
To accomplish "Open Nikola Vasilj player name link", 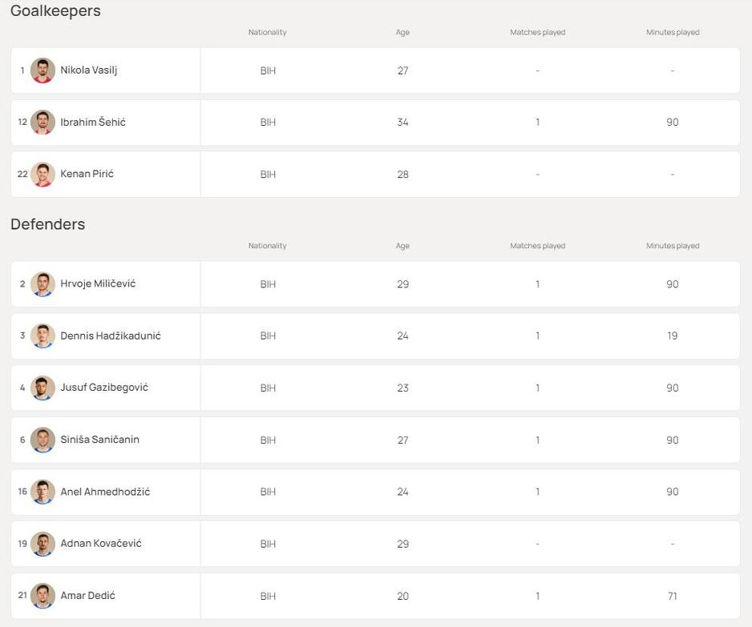I will [89, 70].
